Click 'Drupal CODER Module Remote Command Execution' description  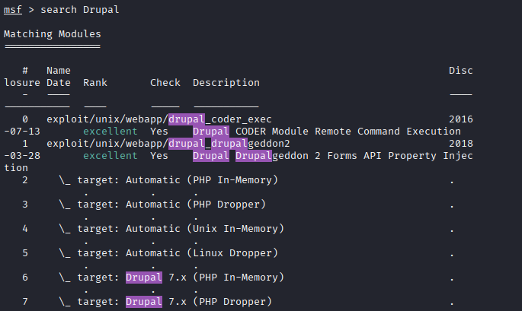(x=327, y=132)
